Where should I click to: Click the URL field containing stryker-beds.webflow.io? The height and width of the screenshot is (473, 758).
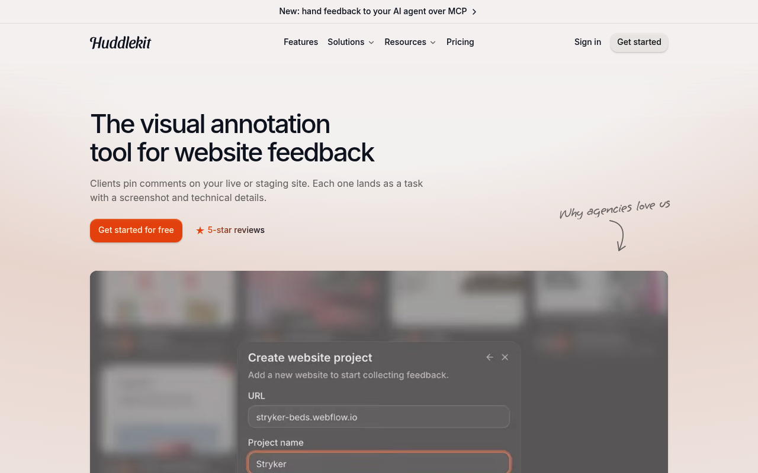coord(379,417)
